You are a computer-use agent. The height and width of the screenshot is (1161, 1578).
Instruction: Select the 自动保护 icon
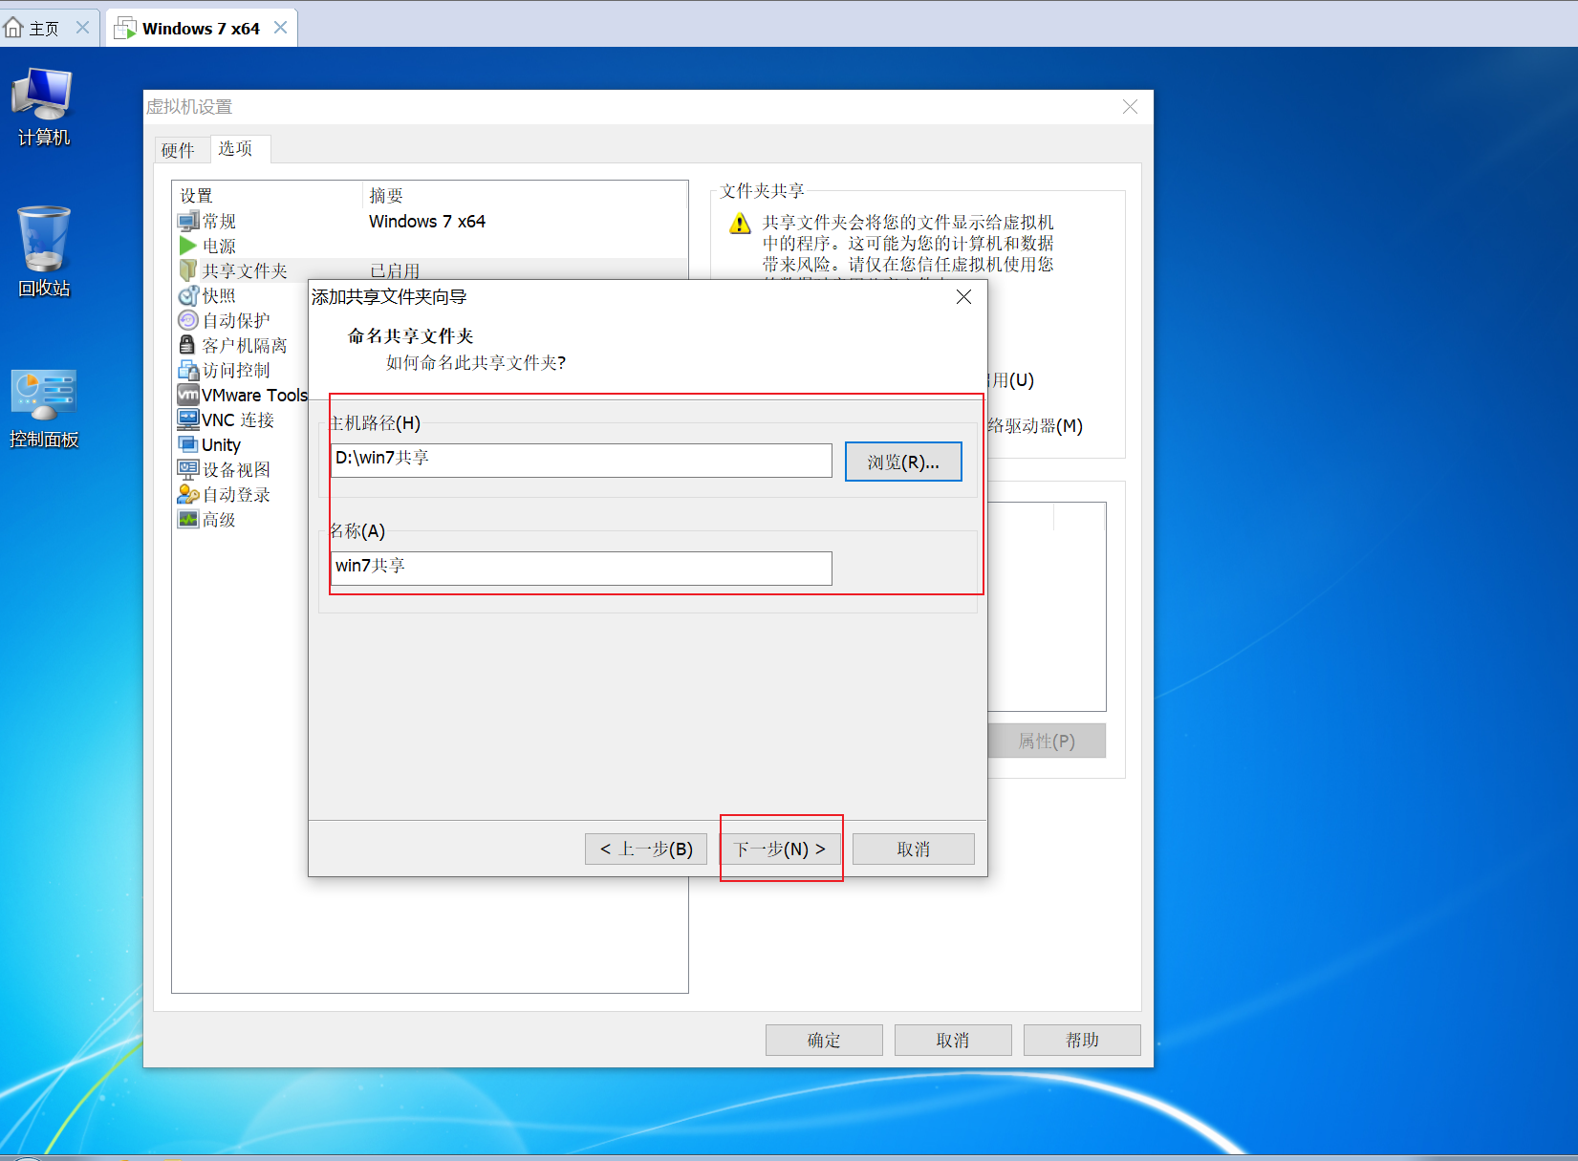(188, 321)
